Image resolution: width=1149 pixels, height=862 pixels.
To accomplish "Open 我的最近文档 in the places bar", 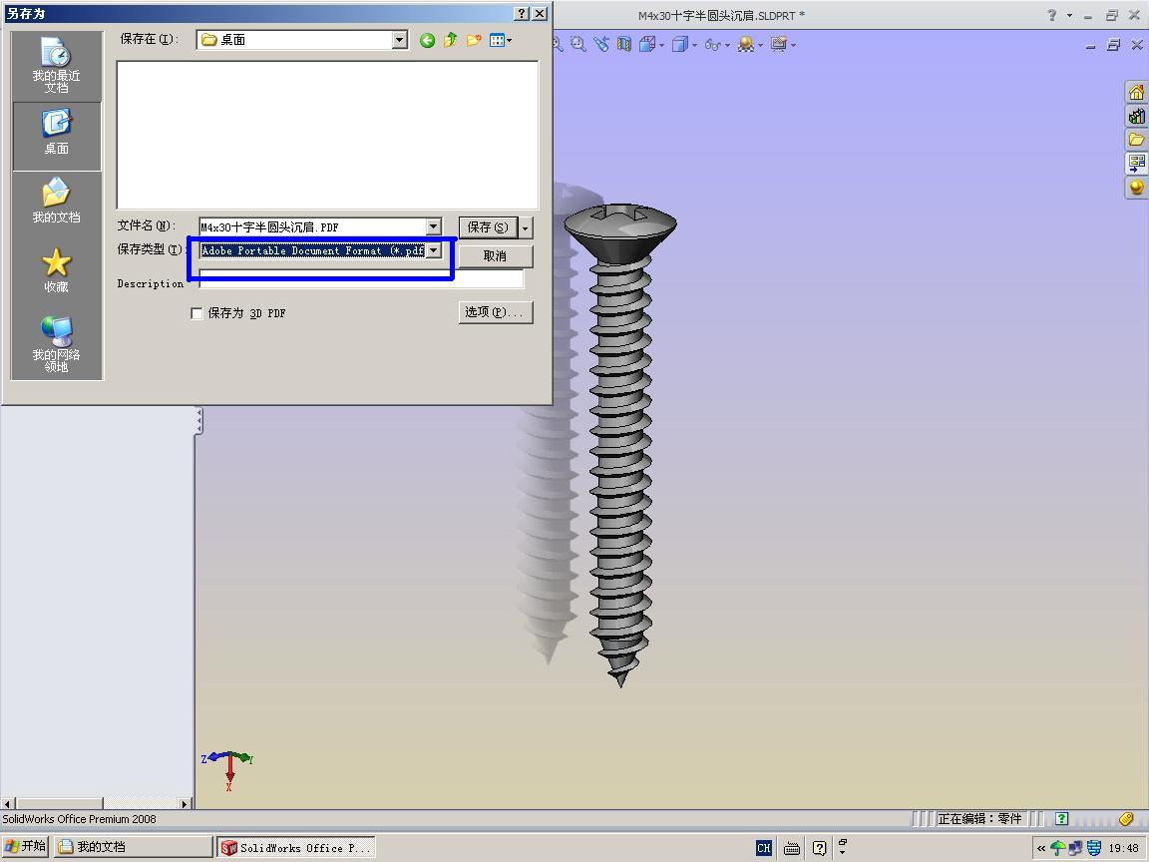I will 57,66.
